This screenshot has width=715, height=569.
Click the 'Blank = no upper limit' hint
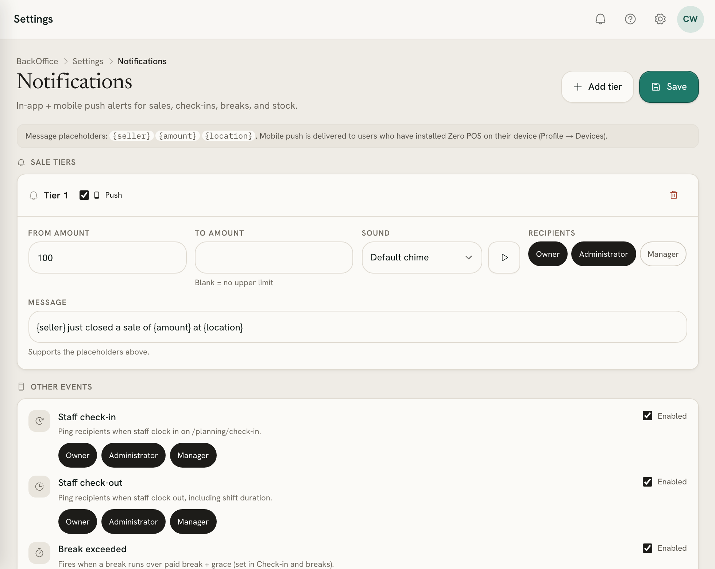click(x=234, y=283)
